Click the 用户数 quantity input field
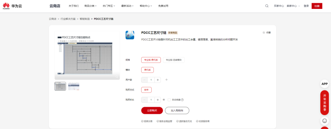This screenshot has width=331, height=129. [x=151, y=80]
